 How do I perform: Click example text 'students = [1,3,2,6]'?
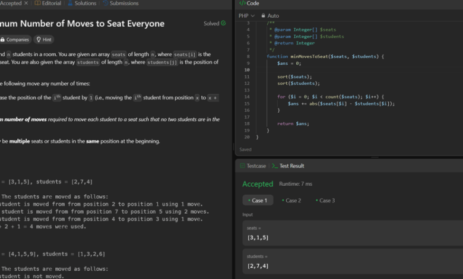74,254
